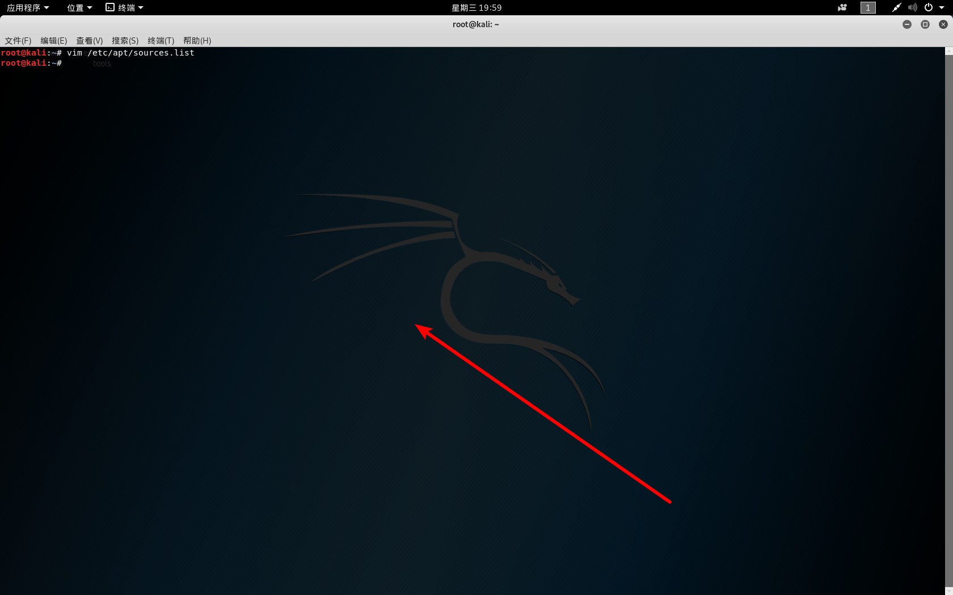Expand the 应用程序 menu
The image size is (953, 595).
(25, 7)
